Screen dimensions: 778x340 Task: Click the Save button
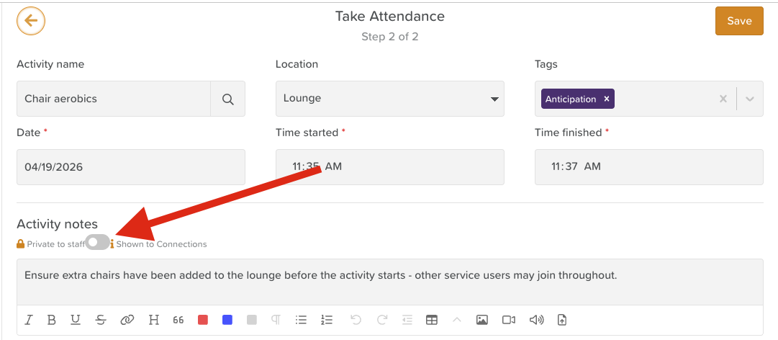(x=739, y=21)
